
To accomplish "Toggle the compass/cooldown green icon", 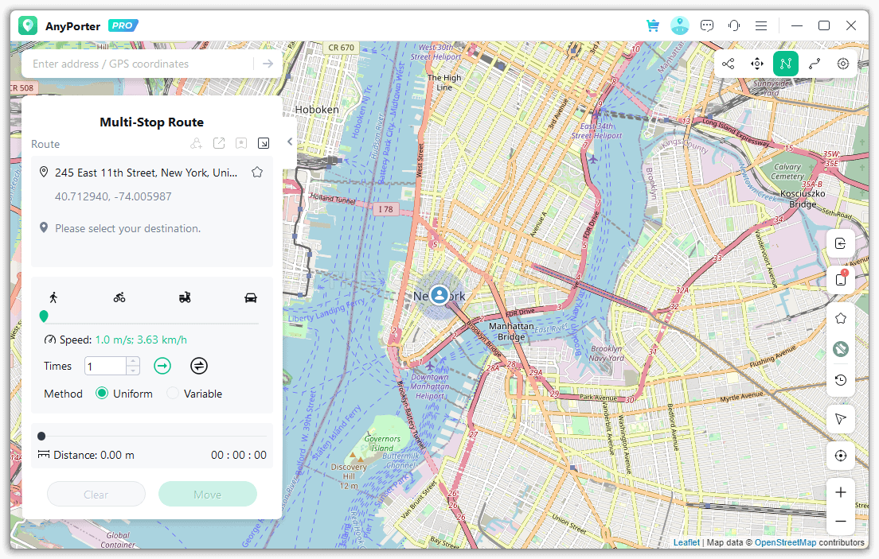I will coord(840,349).
